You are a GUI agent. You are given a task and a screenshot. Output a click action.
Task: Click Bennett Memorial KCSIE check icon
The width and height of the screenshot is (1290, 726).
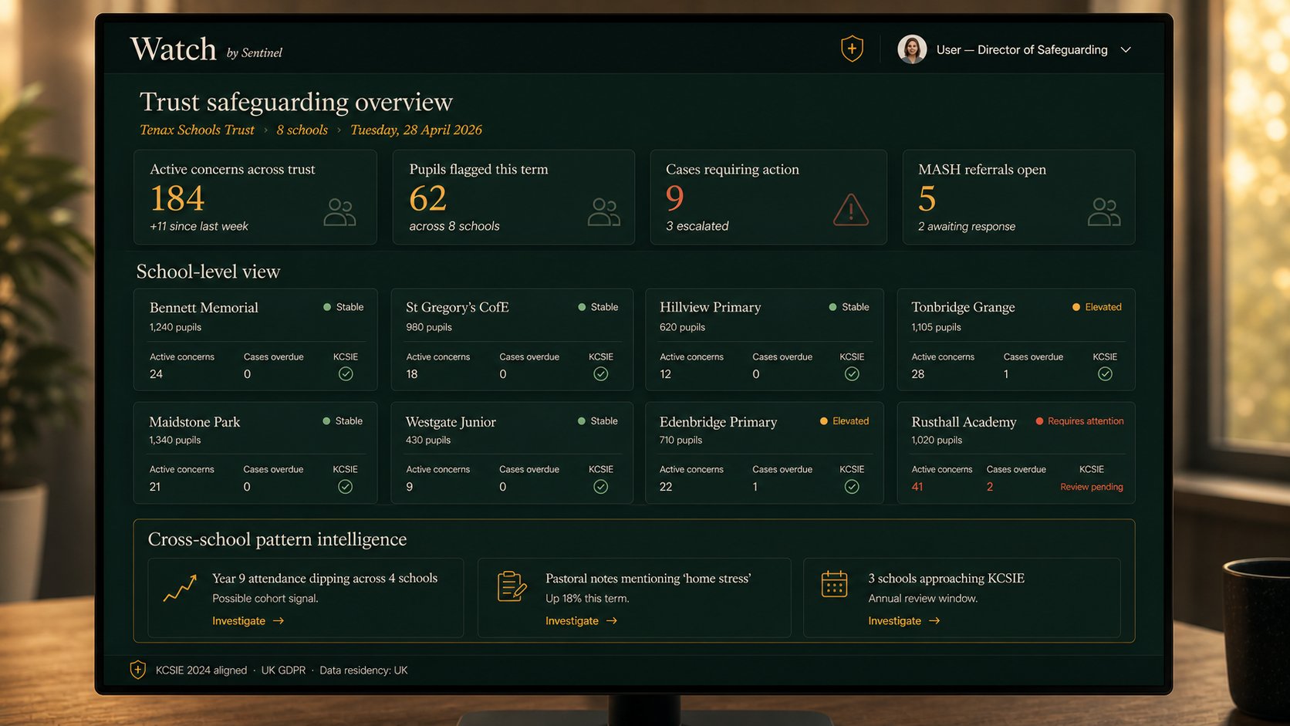click(x=346, y=373)
